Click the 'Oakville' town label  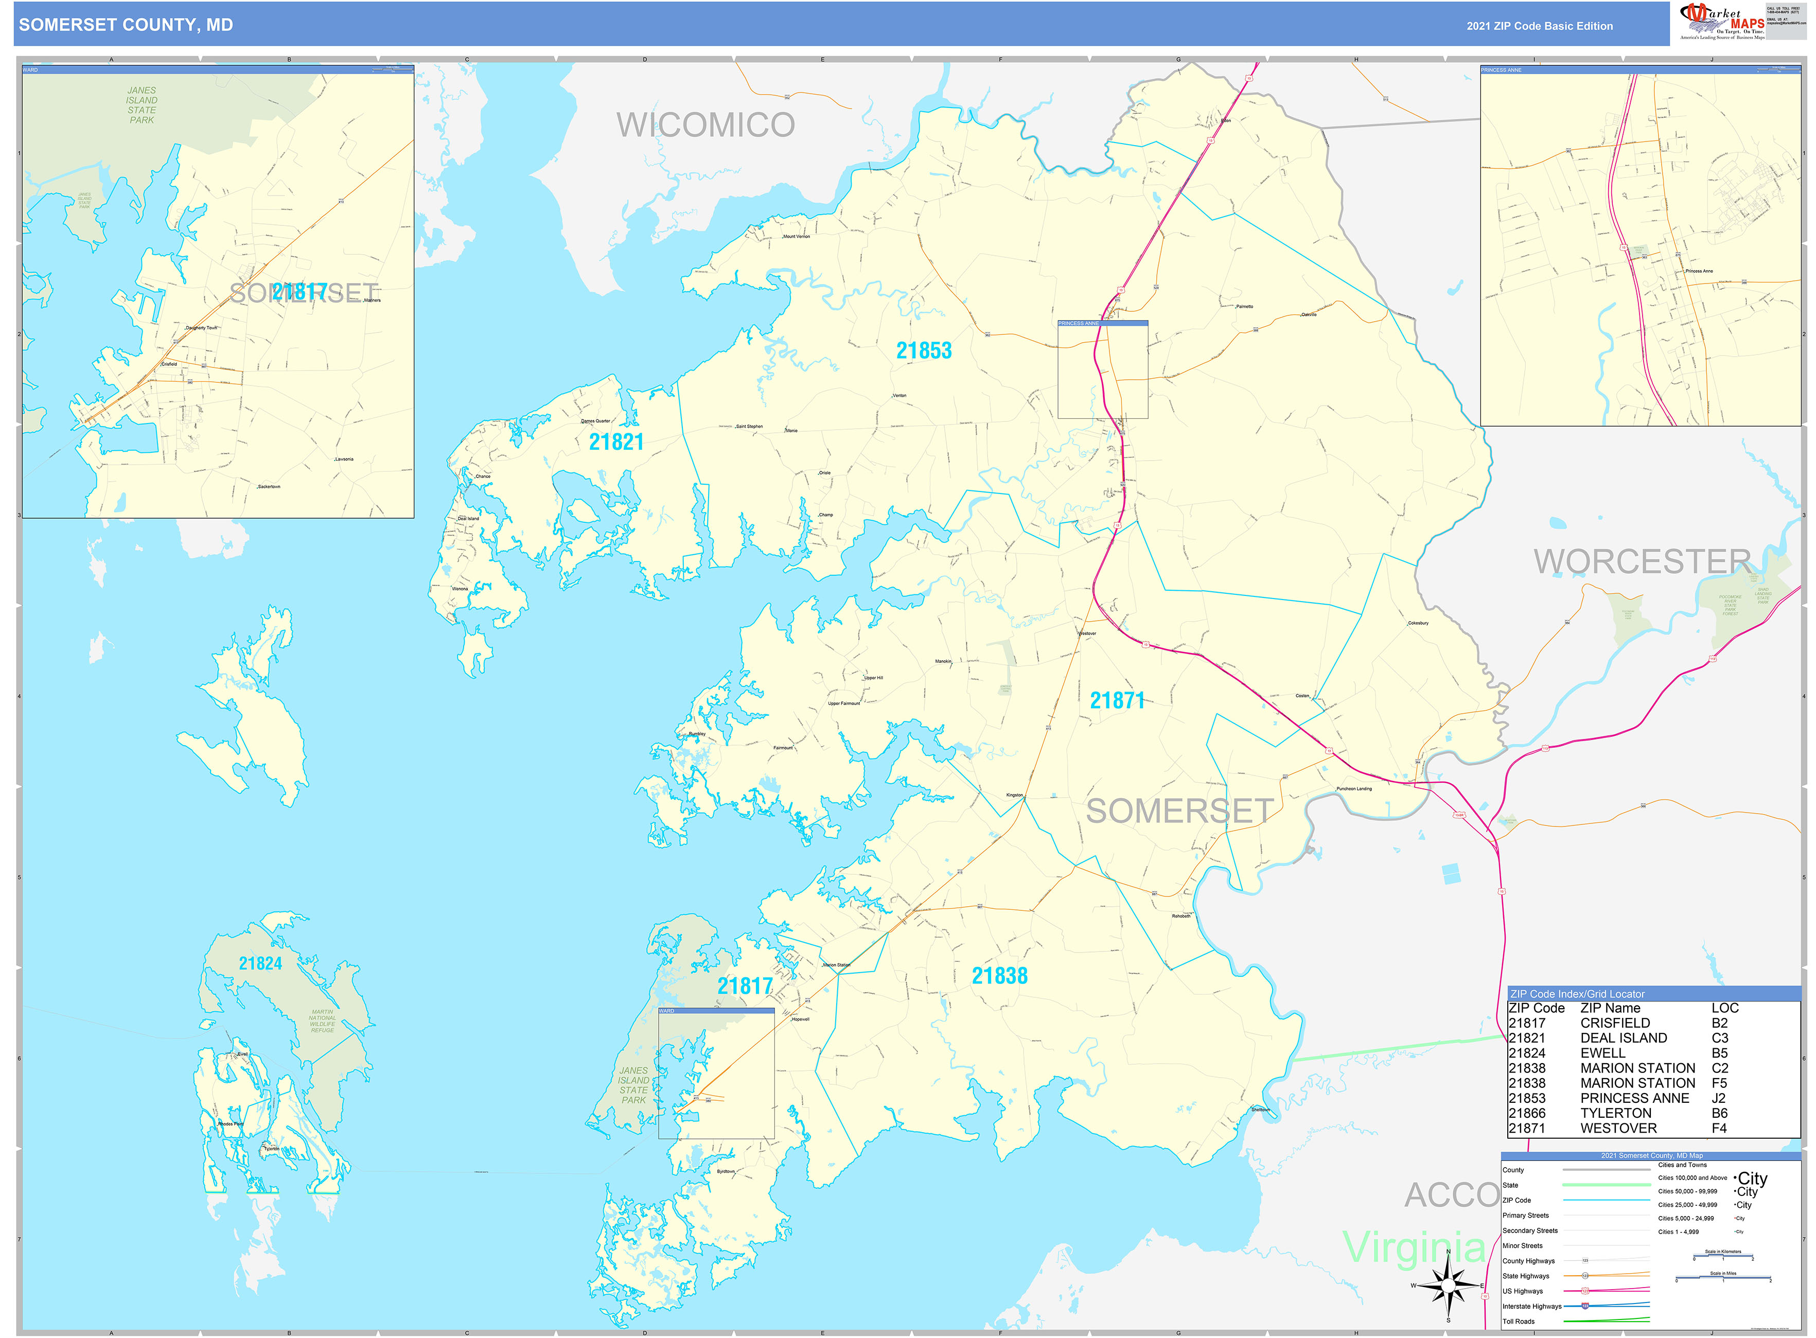click(x=1308, y=314)
